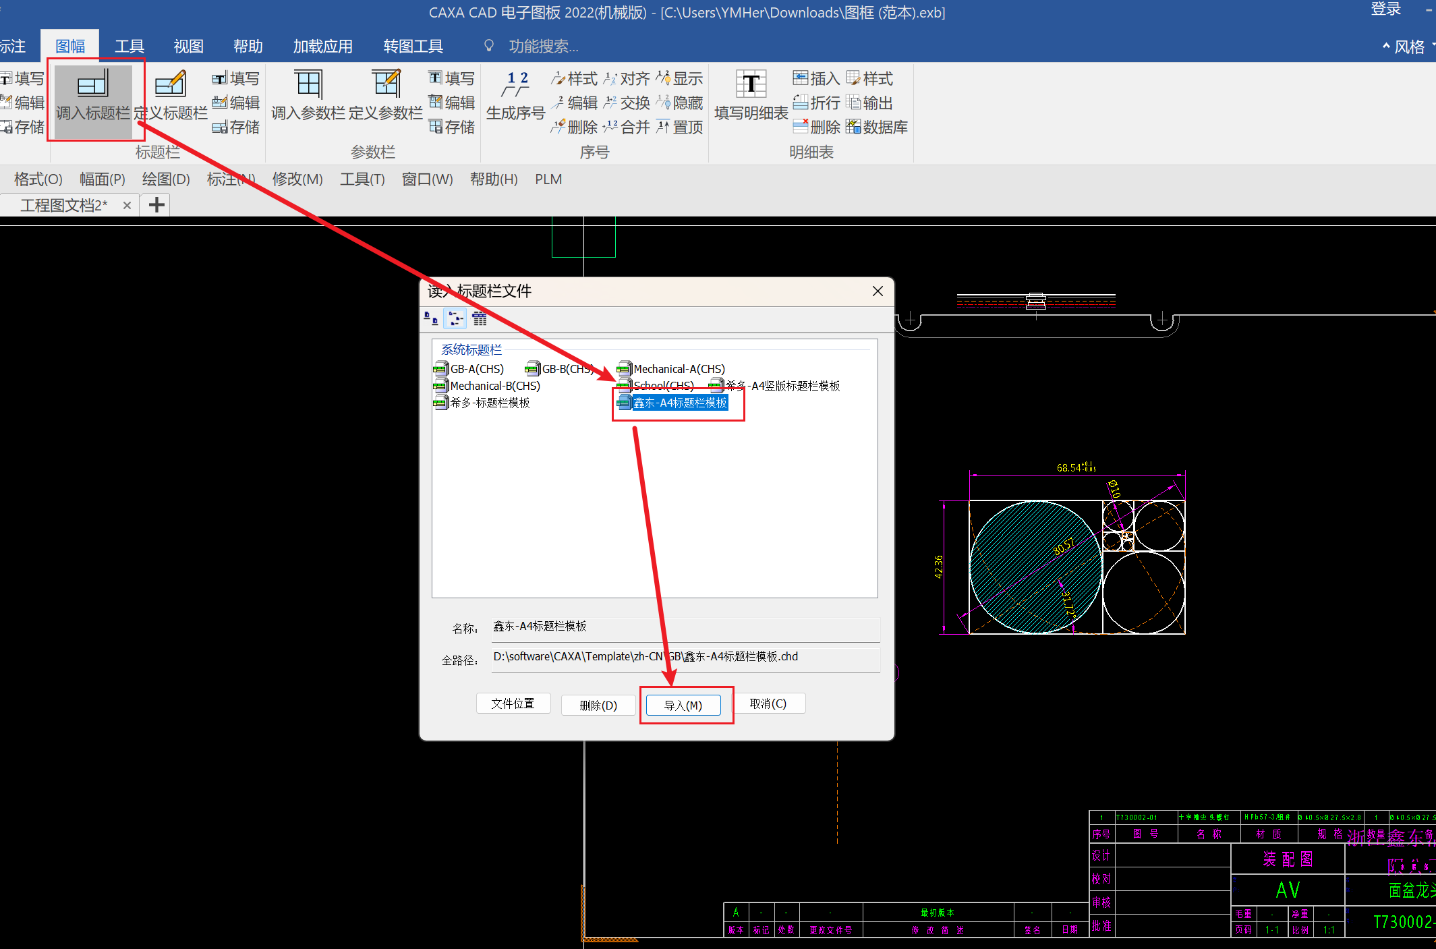Open the PLM menu

pos(548,179)
